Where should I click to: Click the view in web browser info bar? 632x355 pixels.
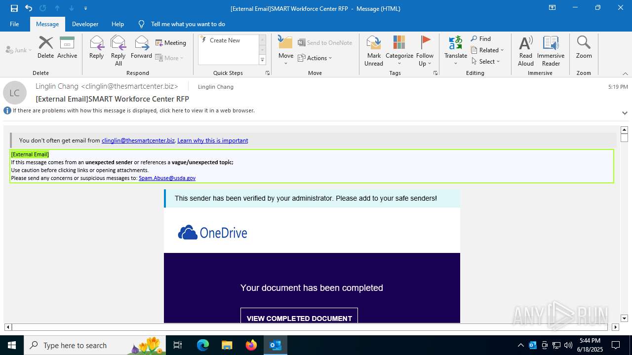pos(134,110)
